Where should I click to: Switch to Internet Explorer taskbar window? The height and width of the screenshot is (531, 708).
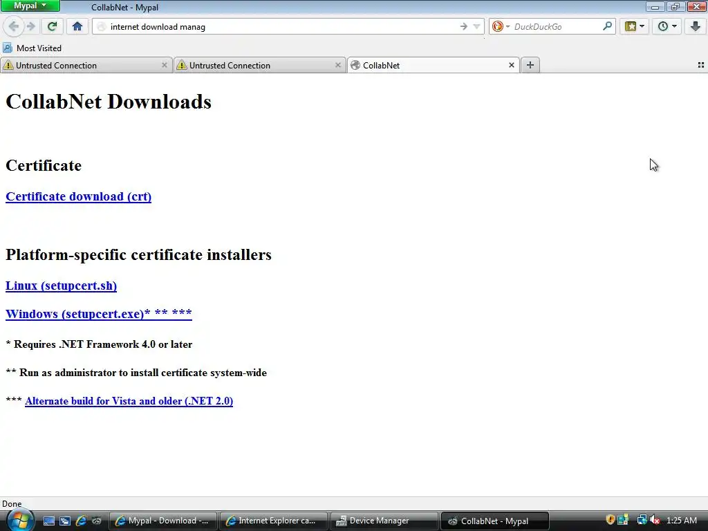click(x=273, y=521)
